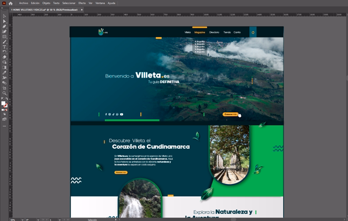Select the Paintbrush tool
Image resolution: width=348 pixels, height=221 pixels.
(x=4, y=42)
